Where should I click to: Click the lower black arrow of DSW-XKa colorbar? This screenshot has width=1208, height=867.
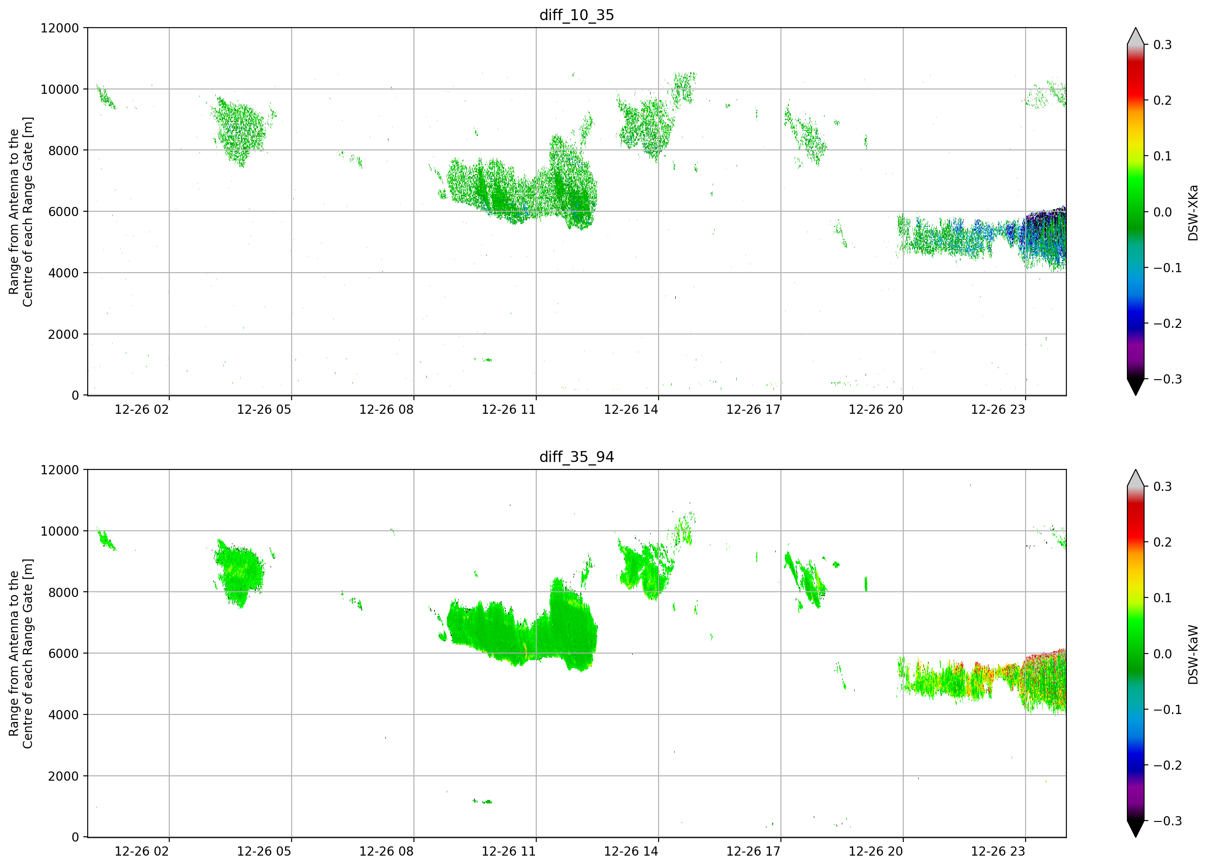coord(1136,387)
